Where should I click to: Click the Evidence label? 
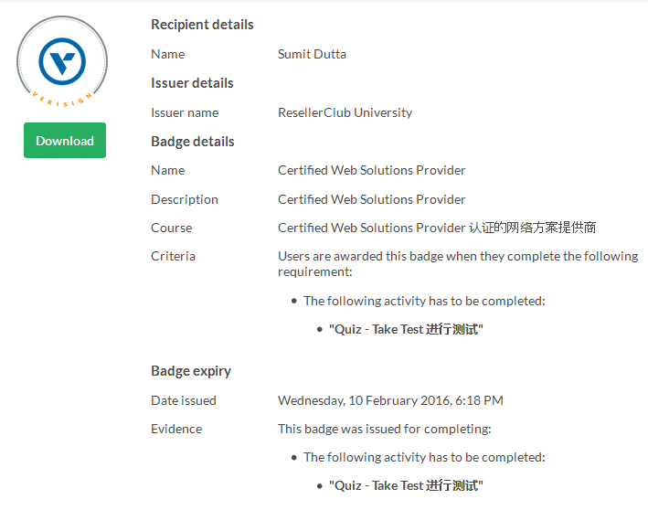pos(176,429)
